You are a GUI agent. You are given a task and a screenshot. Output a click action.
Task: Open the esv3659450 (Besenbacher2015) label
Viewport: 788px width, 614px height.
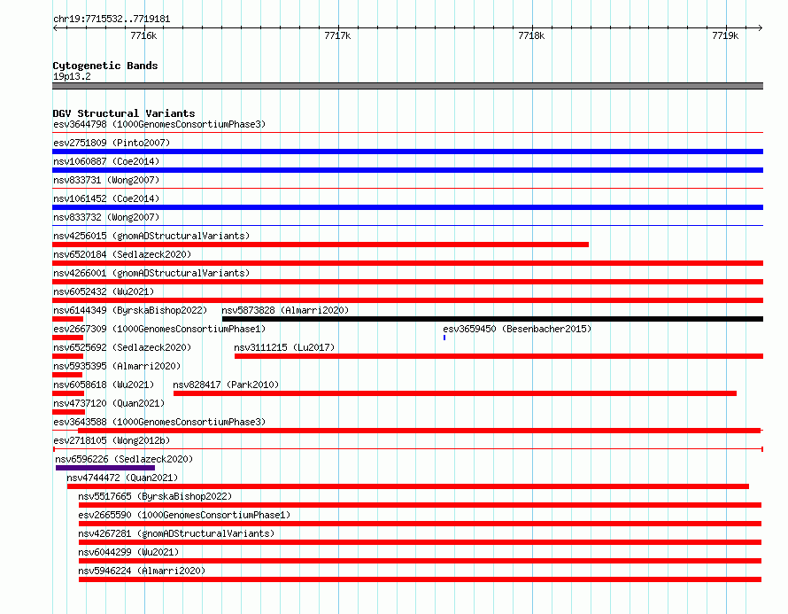[517, 329]
